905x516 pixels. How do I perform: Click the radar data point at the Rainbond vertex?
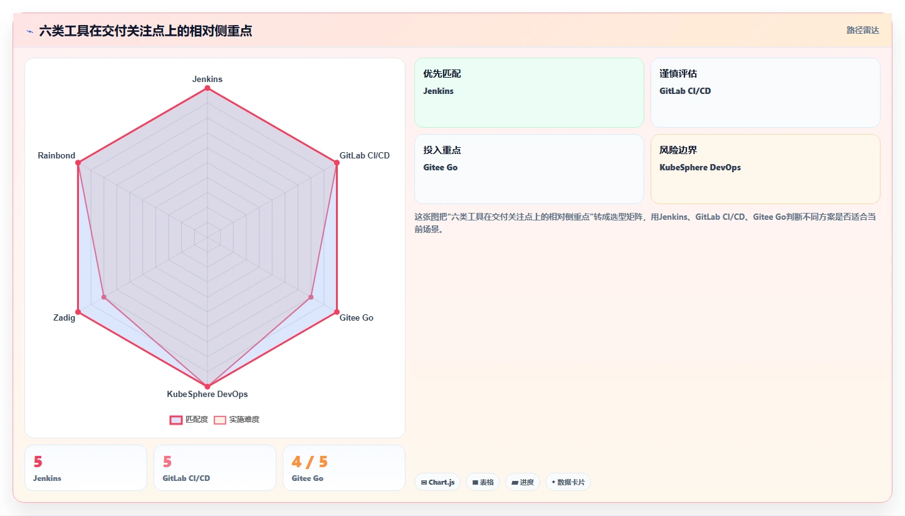click(x=78, y=163)
